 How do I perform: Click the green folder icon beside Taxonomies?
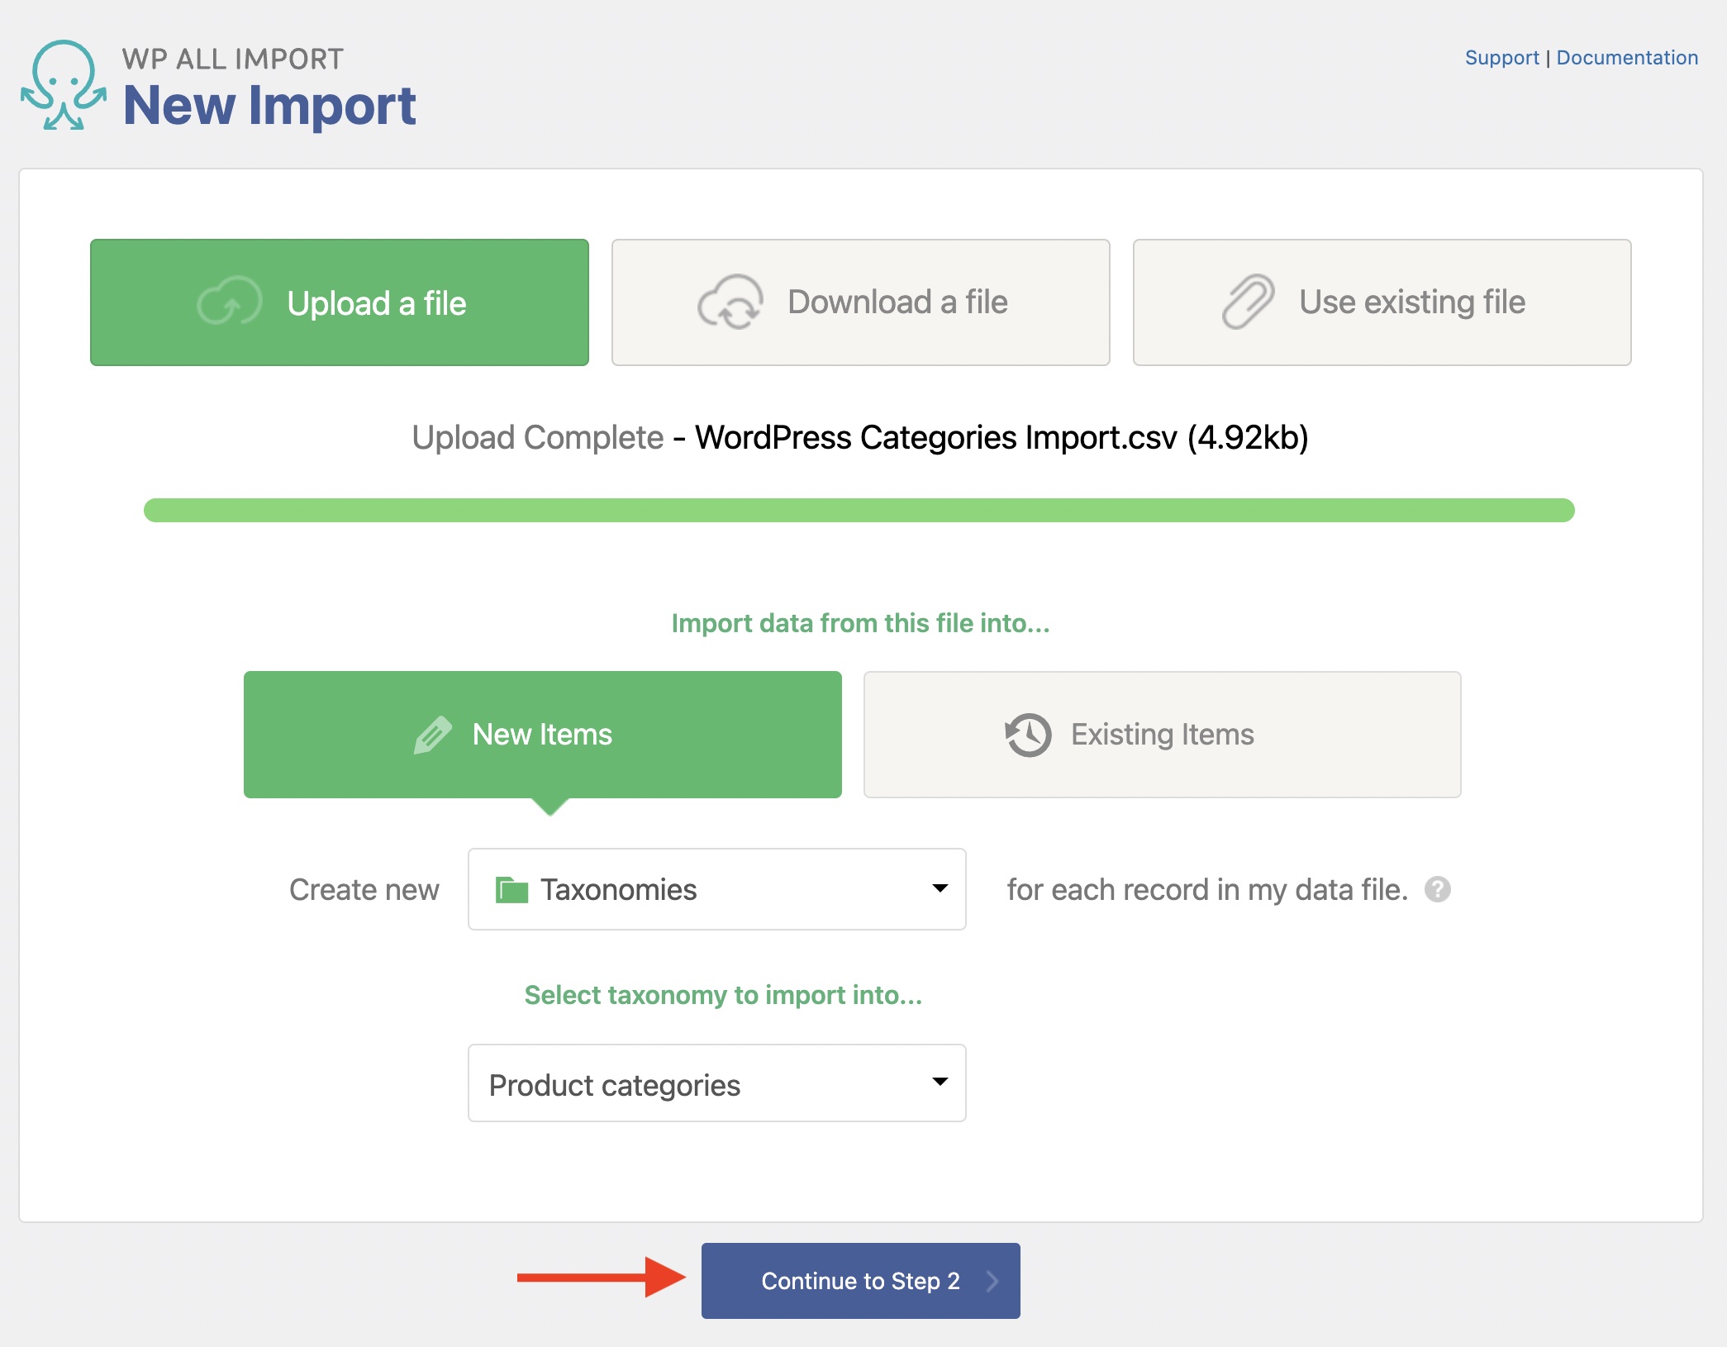click(x=511, y=890)
